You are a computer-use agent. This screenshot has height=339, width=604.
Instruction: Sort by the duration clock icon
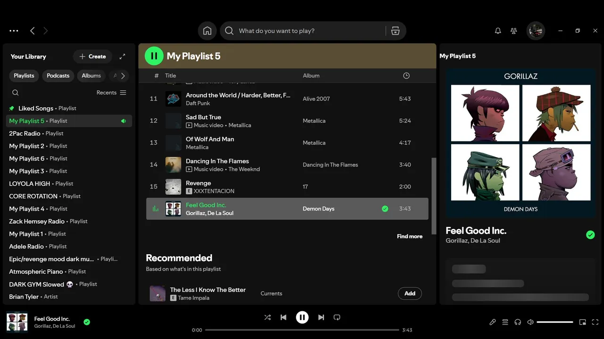coord(406,75)
